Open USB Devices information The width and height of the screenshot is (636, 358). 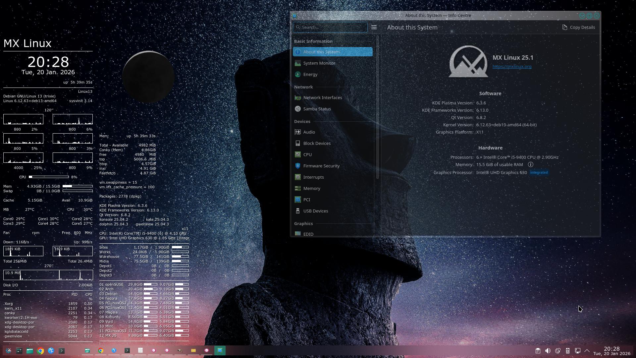click(x=315, y=211)
